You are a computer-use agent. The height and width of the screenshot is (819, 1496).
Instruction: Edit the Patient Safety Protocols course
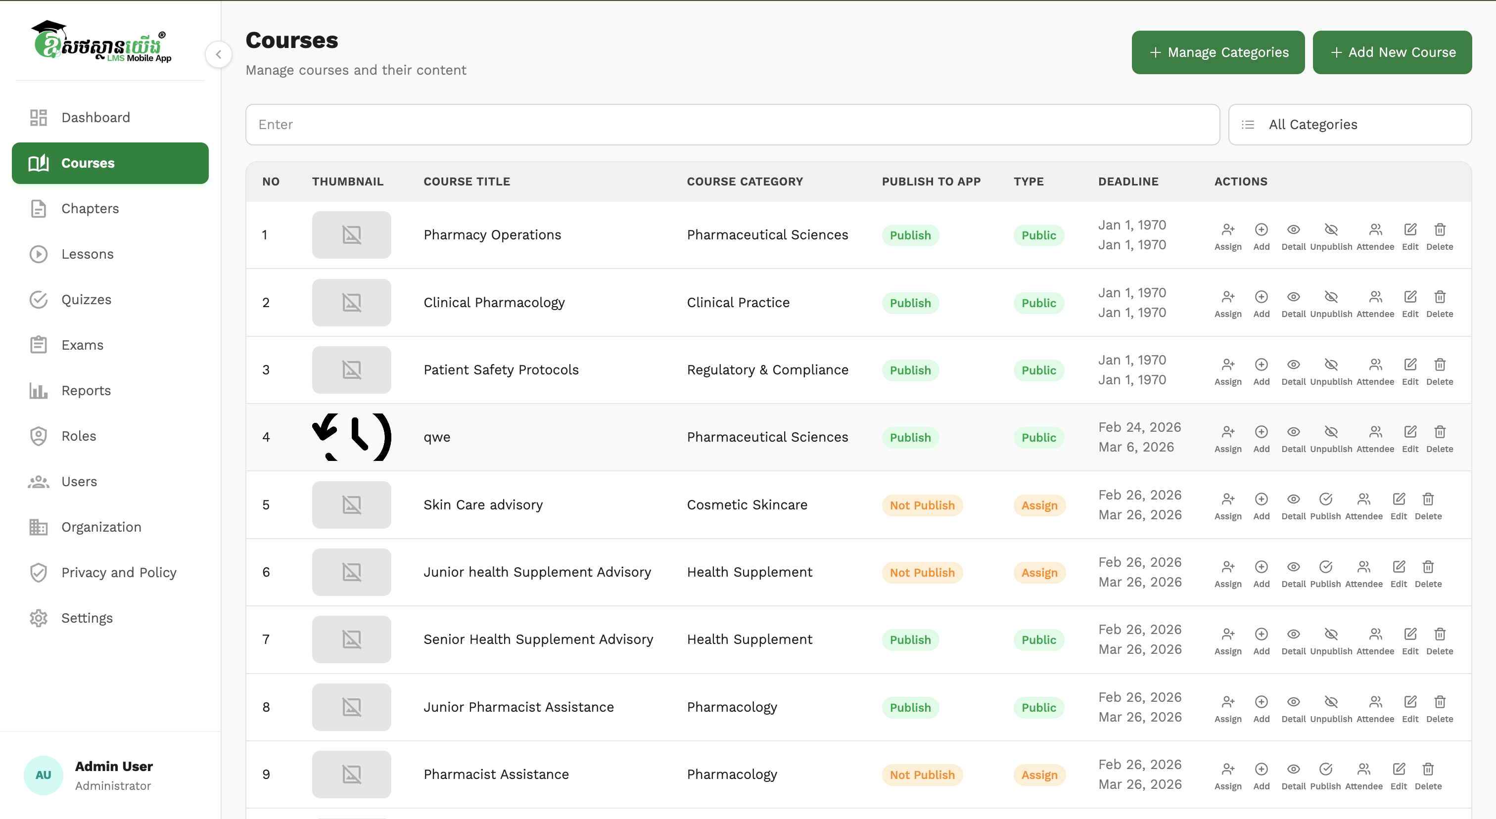[1410, 364]
